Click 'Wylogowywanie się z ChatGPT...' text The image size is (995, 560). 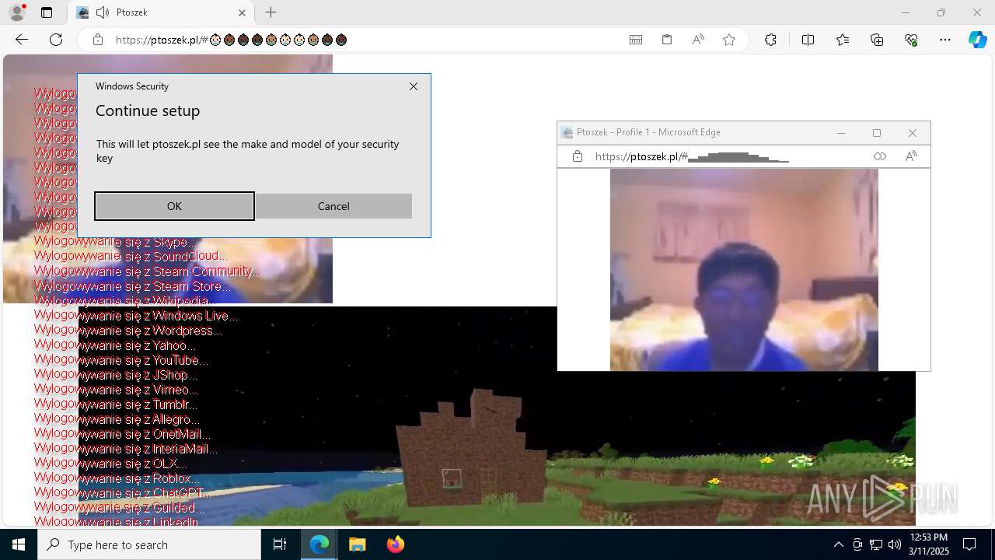point(123,493)
